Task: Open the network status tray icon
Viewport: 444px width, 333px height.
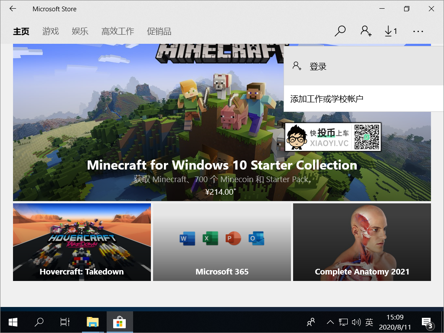Action: point(343,322)
